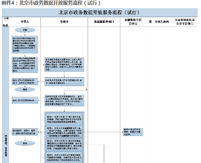The height and width of the screenshot is (163, 201).
Task: Click the 申请方 column header
Action: pyautogui.click(x=25, y=22)
